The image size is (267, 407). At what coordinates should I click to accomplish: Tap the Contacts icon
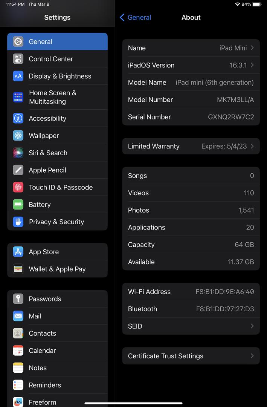18,333
